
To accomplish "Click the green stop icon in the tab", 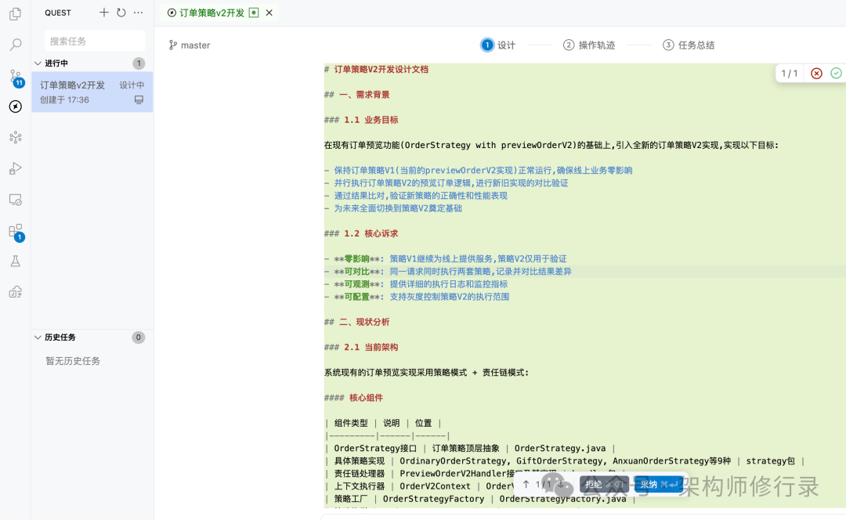I will coord(254,13).
